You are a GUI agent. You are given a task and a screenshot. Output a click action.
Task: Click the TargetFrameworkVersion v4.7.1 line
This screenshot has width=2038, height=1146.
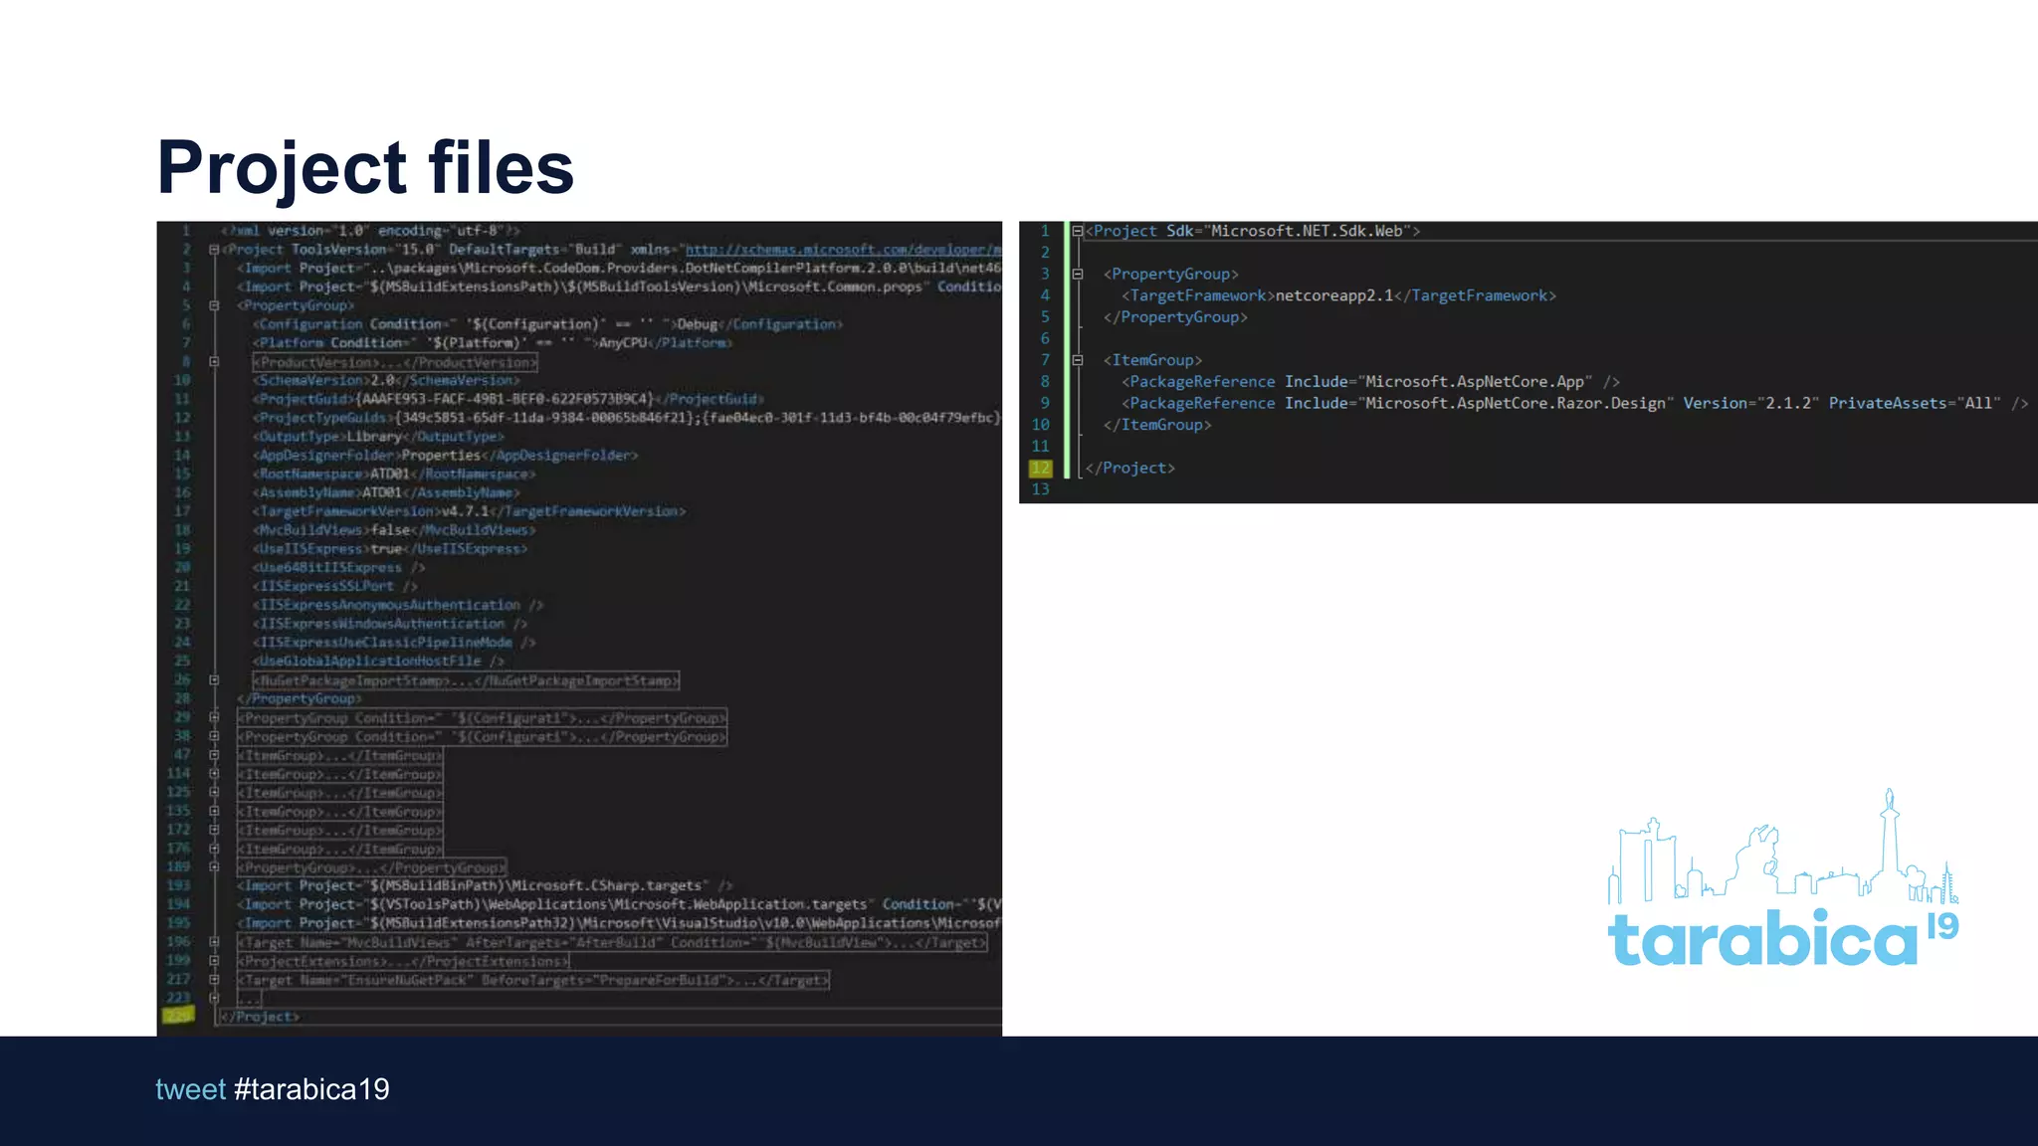point(469,511)
